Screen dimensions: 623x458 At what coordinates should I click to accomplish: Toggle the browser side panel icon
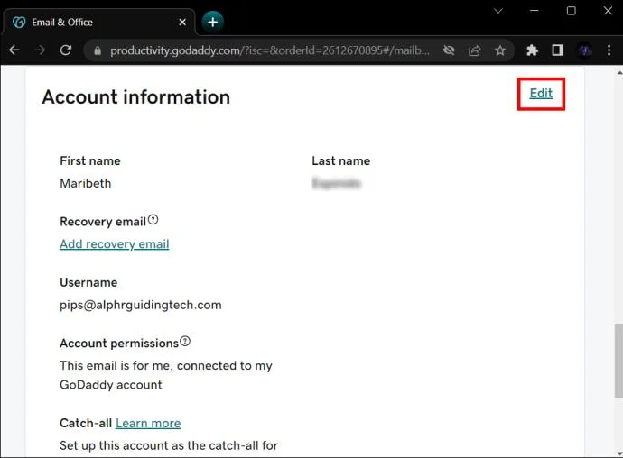pos(557,50)
